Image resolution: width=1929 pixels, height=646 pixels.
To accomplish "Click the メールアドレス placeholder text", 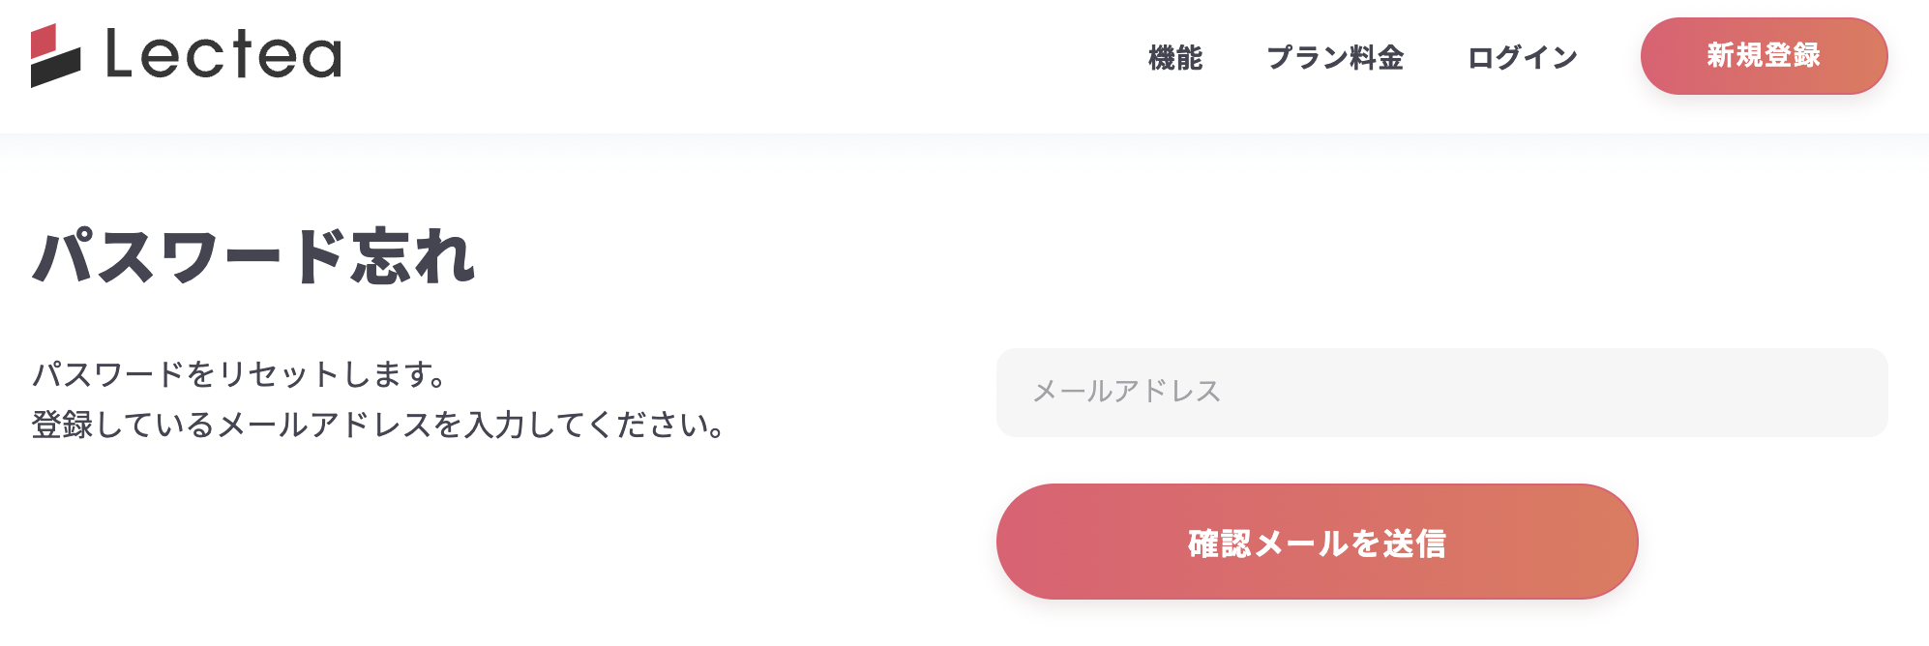I will (x=1127, y=392).
